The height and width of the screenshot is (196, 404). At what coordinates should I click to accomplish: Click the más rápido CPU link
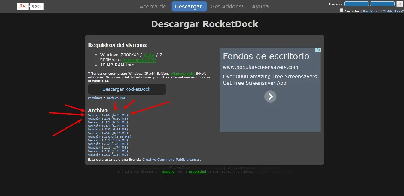(x=139, y=60)
